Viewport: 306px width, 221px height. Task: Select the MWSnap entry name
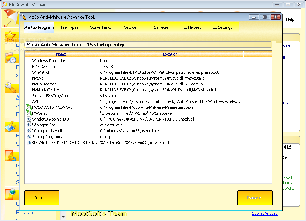pyautogui.click(x=40, y=113)
